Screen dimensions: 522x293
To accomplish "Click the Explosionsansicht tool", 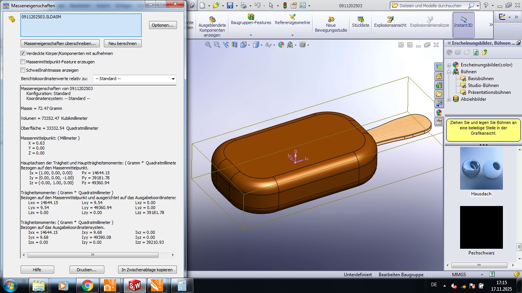I will tap(390, 22).
